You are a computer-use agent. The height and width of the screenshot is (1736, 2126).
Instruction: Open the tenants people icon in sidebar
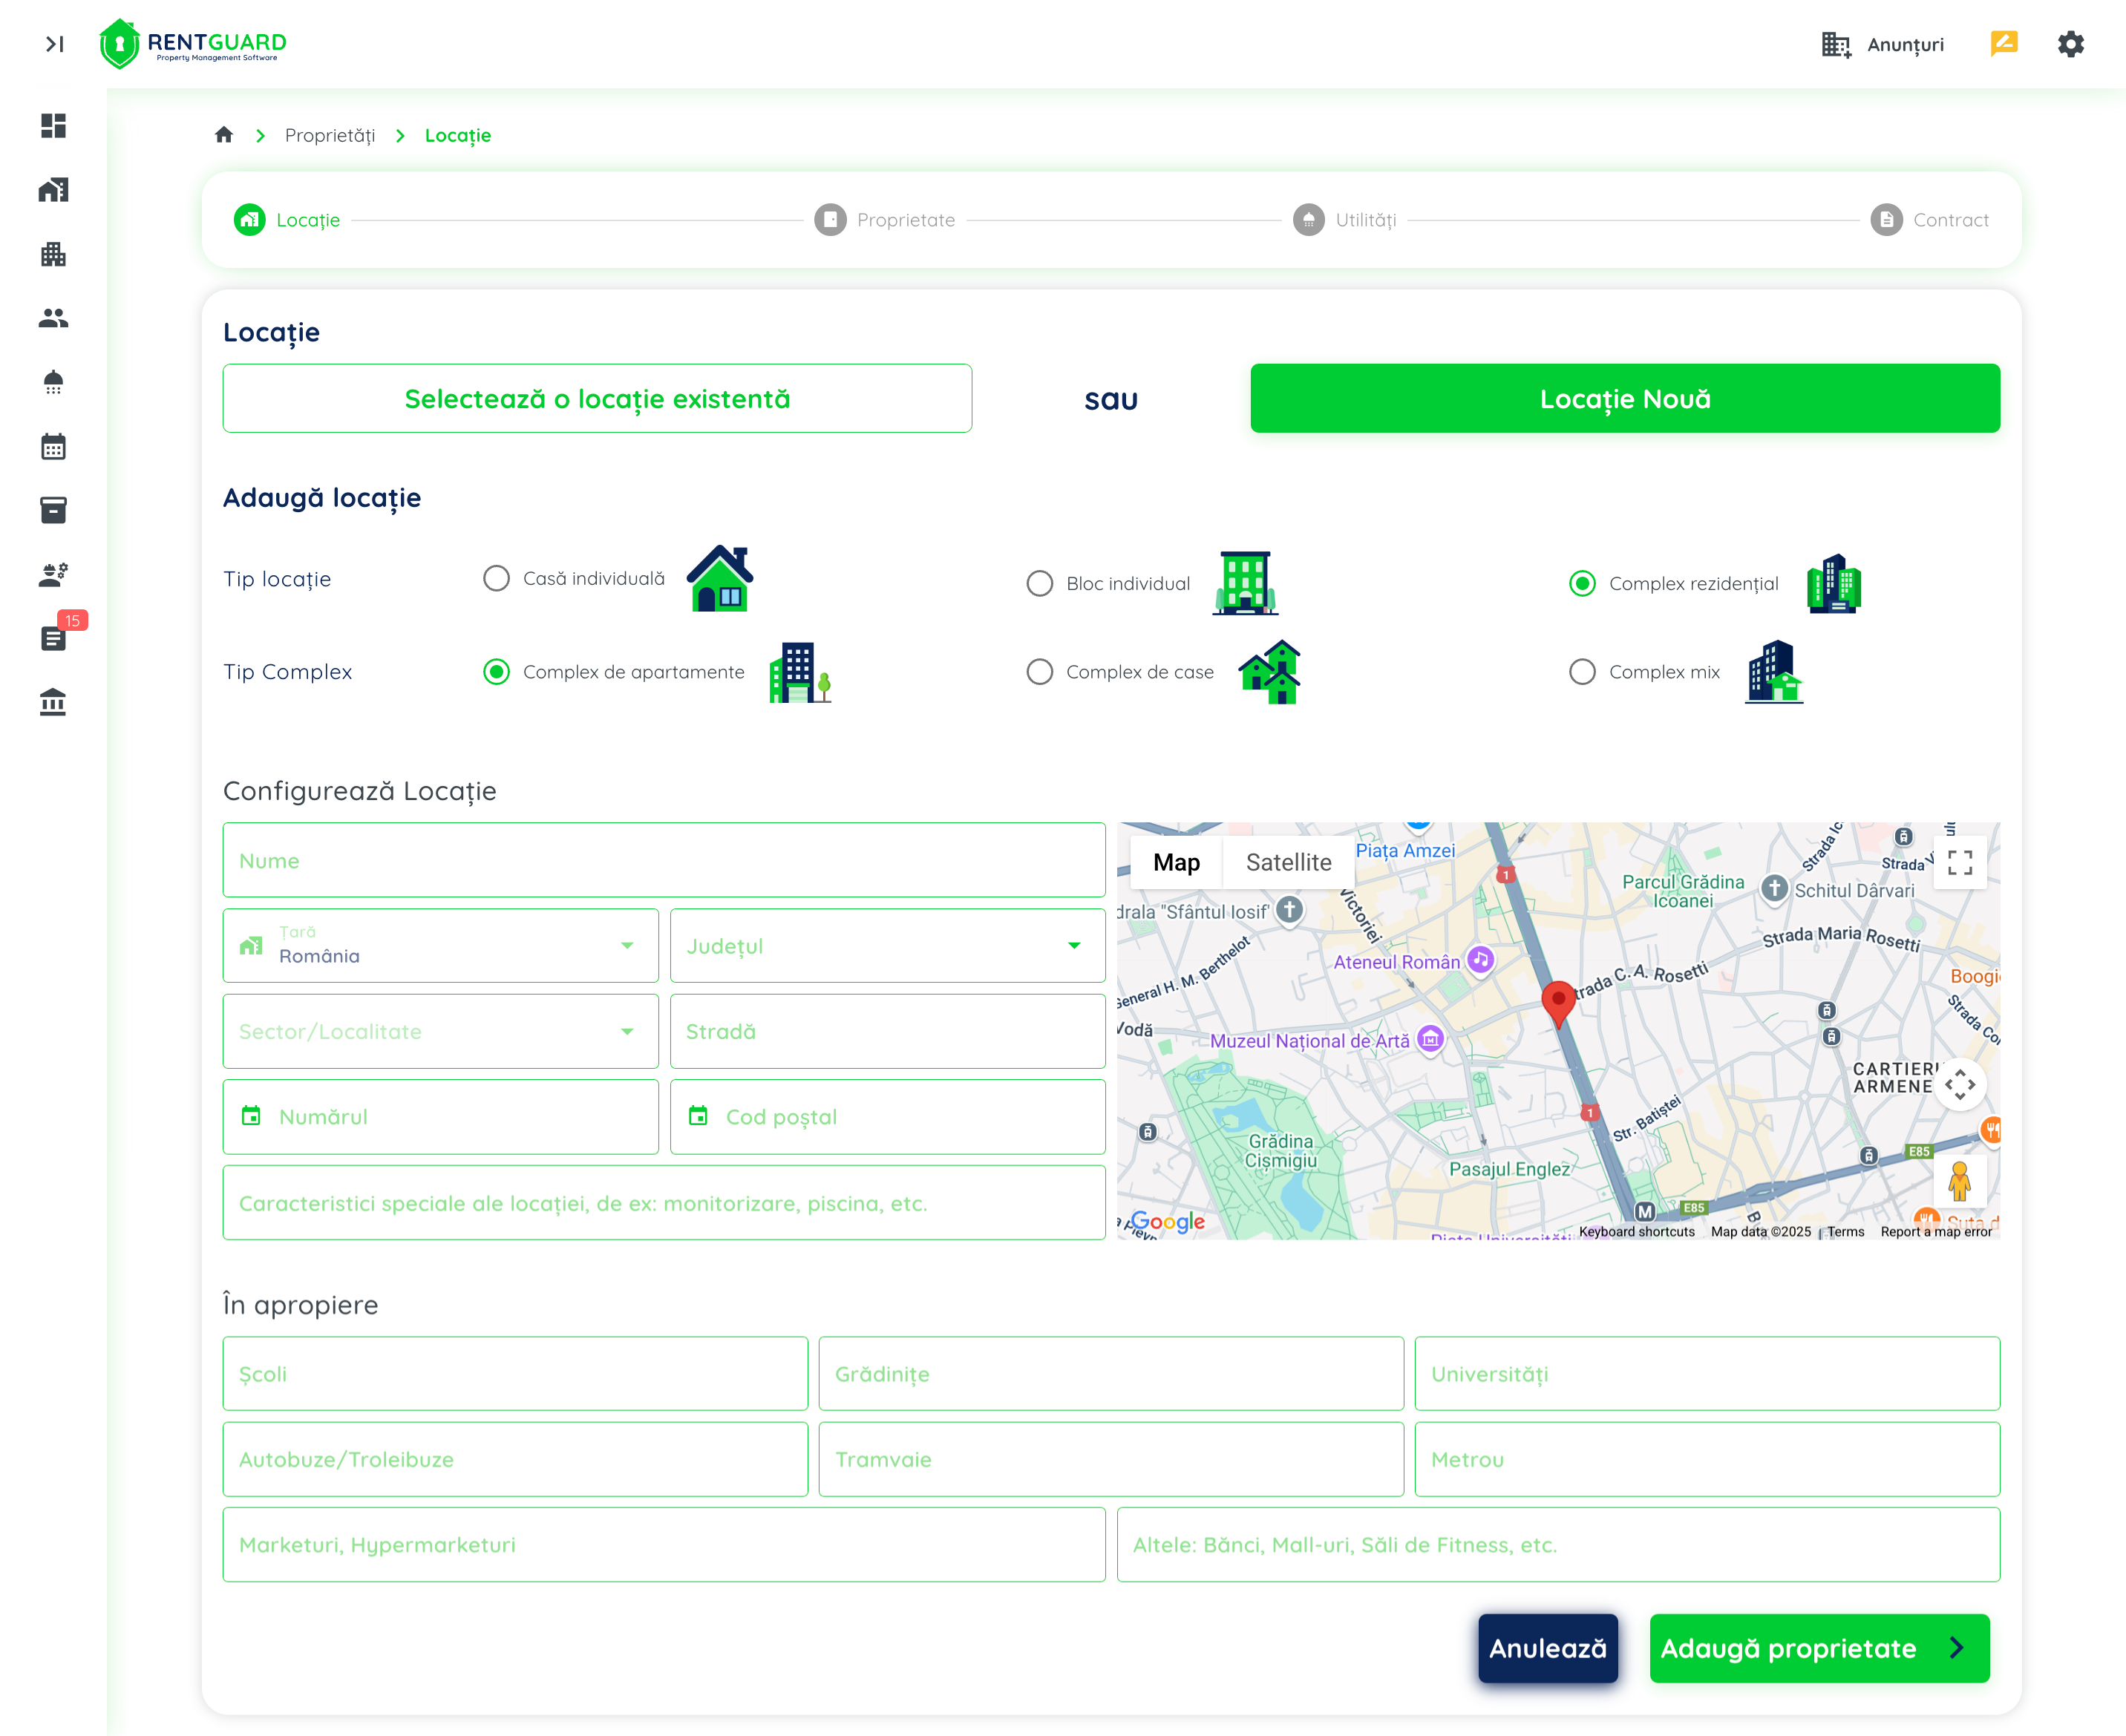pos(53,318)
